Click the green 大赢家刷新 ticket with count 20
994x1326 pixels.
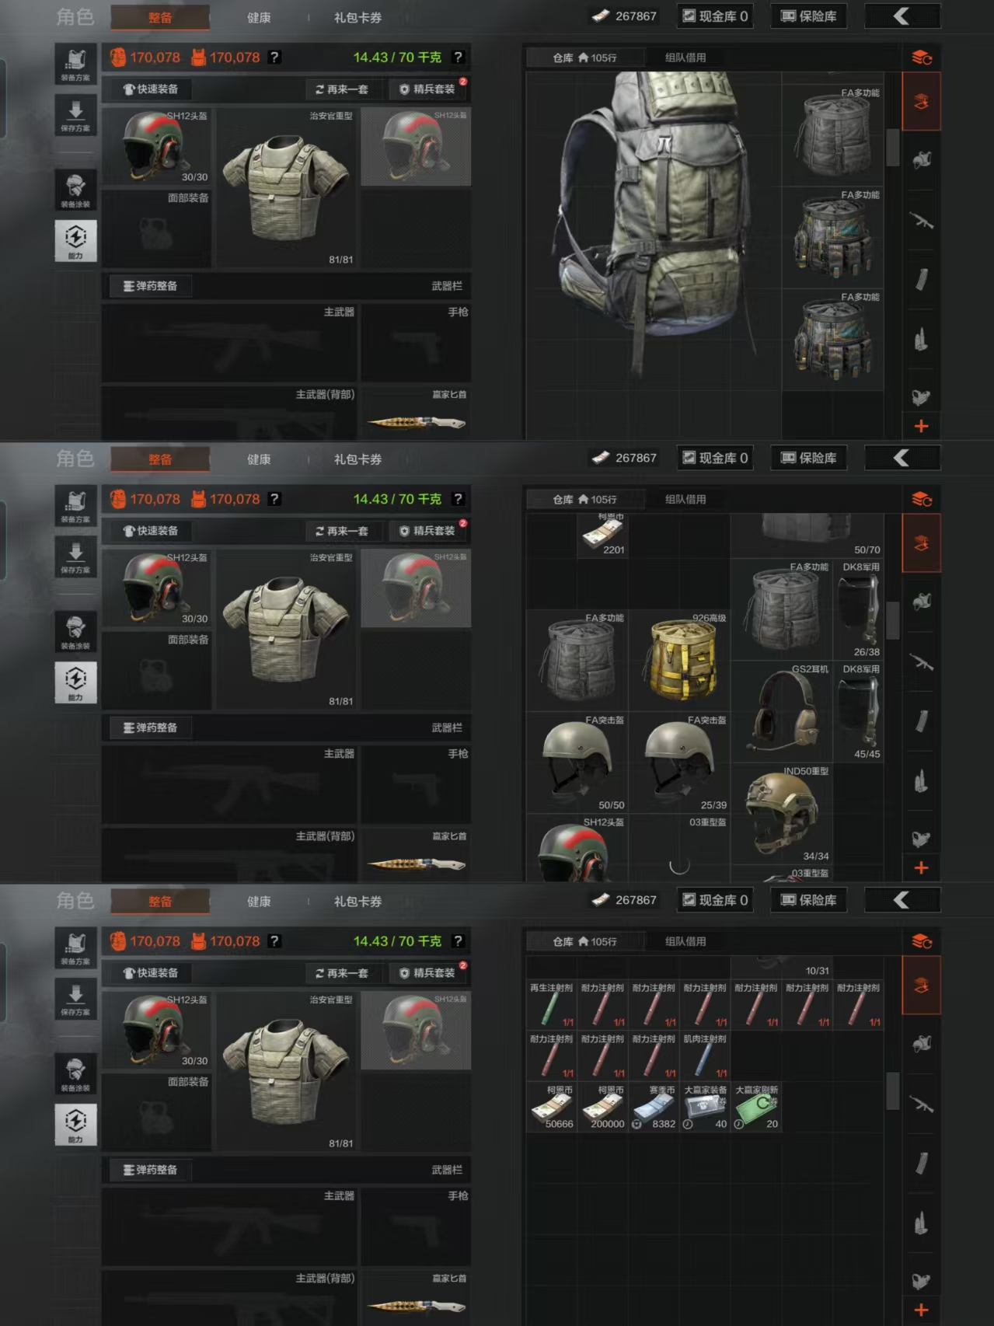(x=756, y=1108)
